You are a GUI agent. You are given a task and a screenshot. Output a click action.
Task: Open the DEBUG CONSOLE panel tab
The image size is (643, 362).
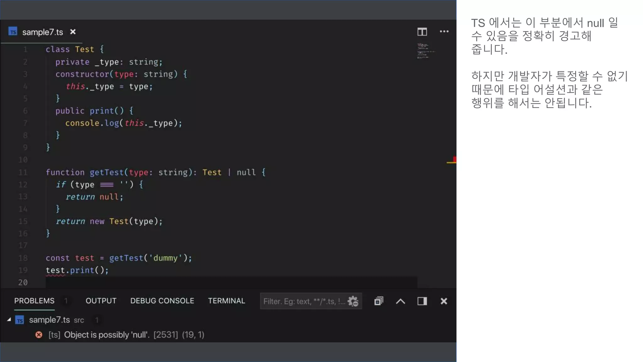pos(162,301)
